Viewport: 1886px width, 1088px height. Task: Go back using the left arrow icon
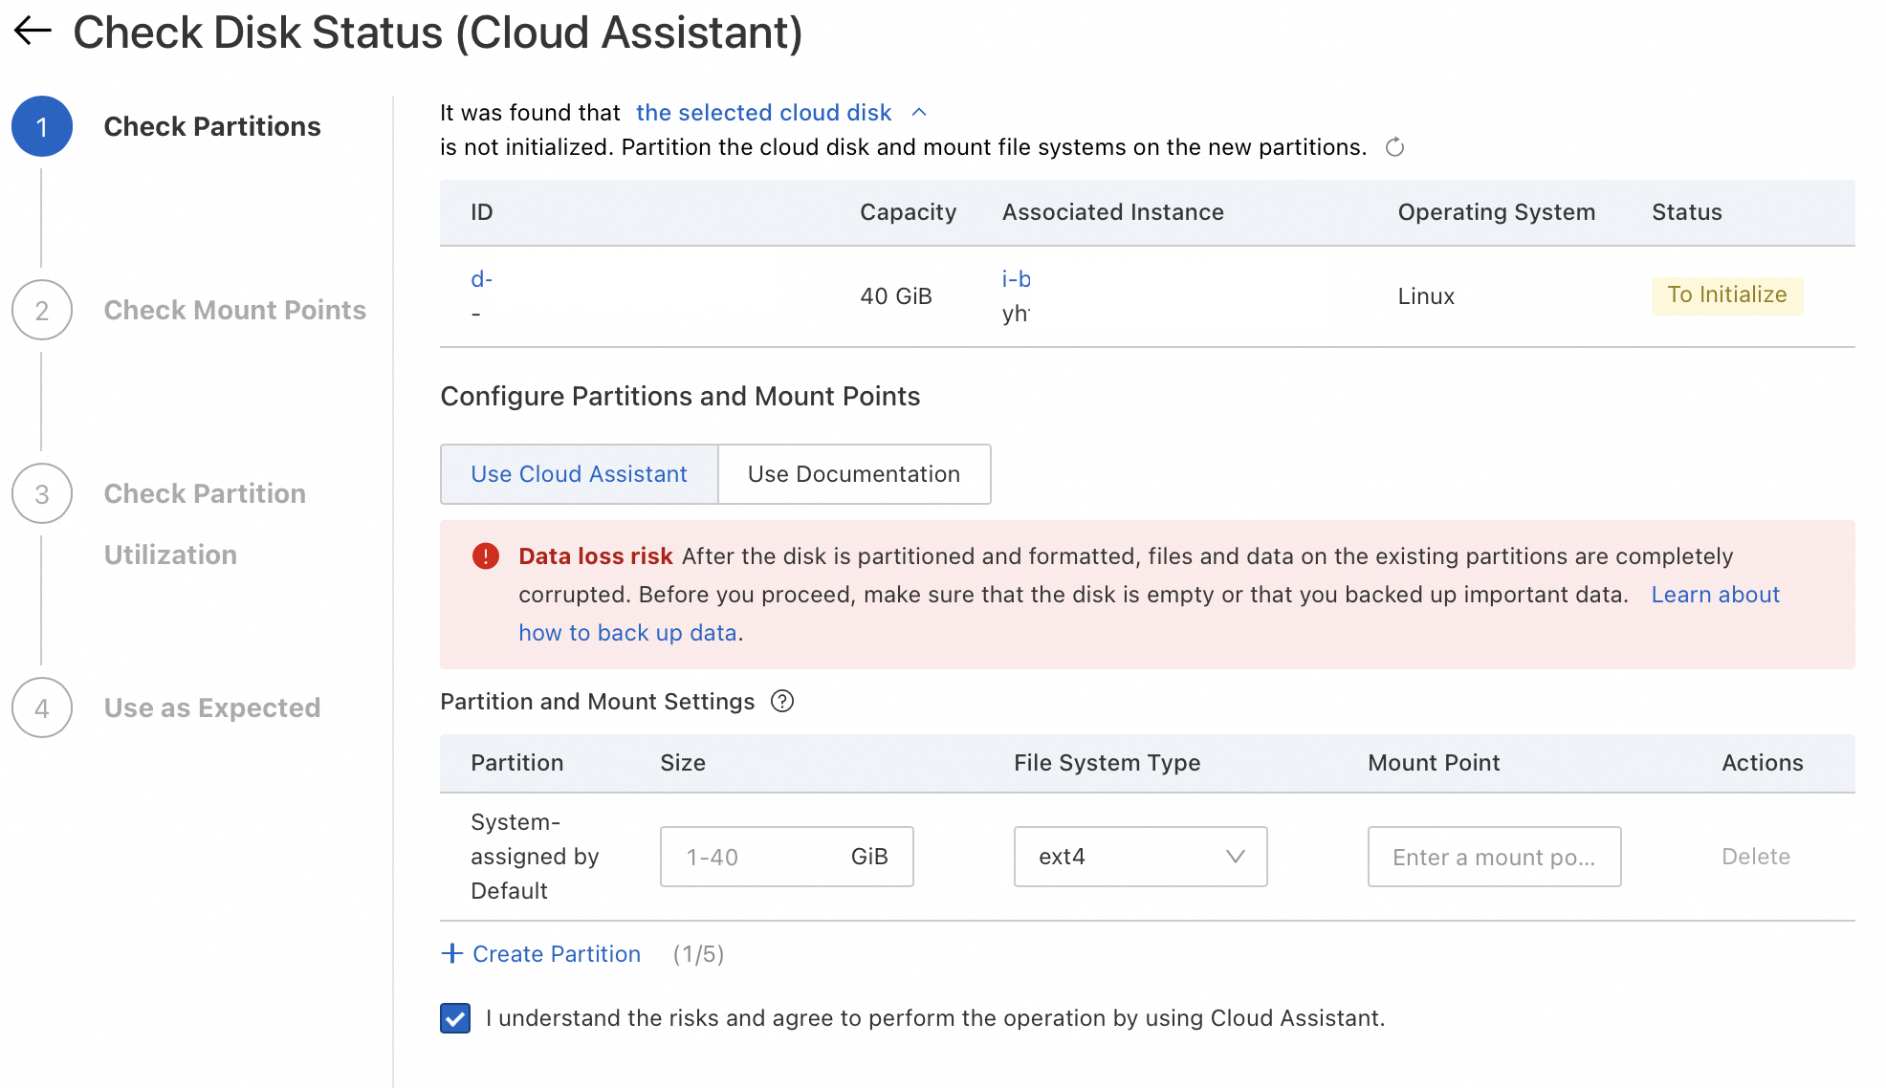pyautogui.click(x=33, y=31)
